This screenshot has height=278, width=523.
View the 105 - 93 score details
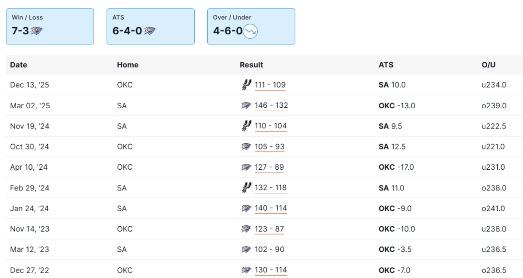point(270,146)
